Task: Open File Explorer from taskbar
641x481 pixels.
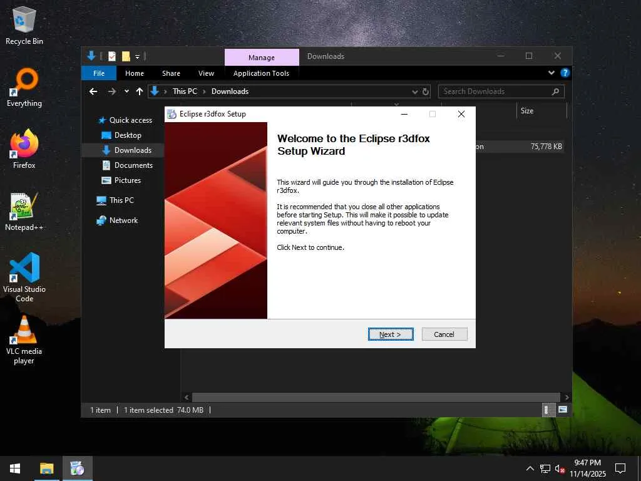Action: pos(46,468)
